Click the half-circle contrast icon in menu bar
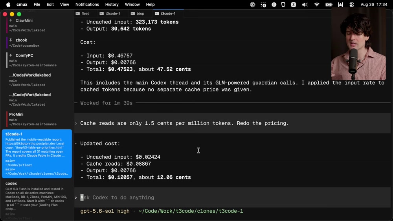This screenshot has height=221, width=393. (x=274, y=4)
